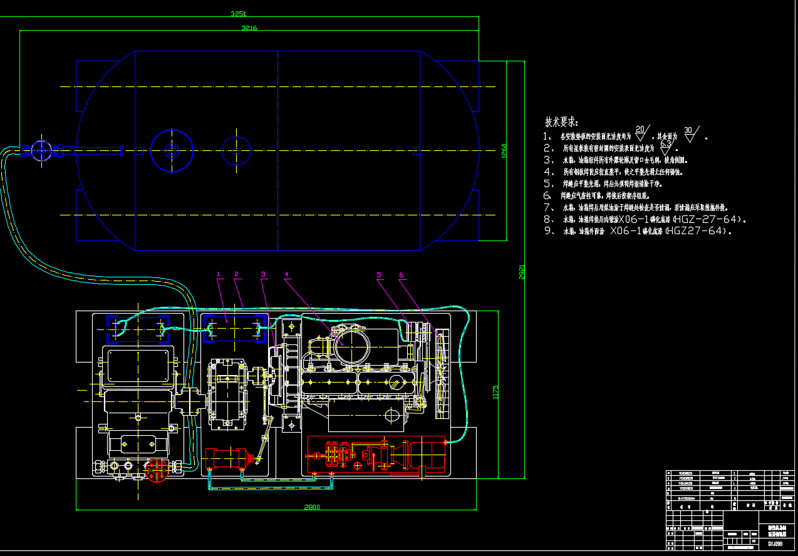Select callout number 6 label
The width and height of the screenshot is (798, 556).
(x=401, y=274)
